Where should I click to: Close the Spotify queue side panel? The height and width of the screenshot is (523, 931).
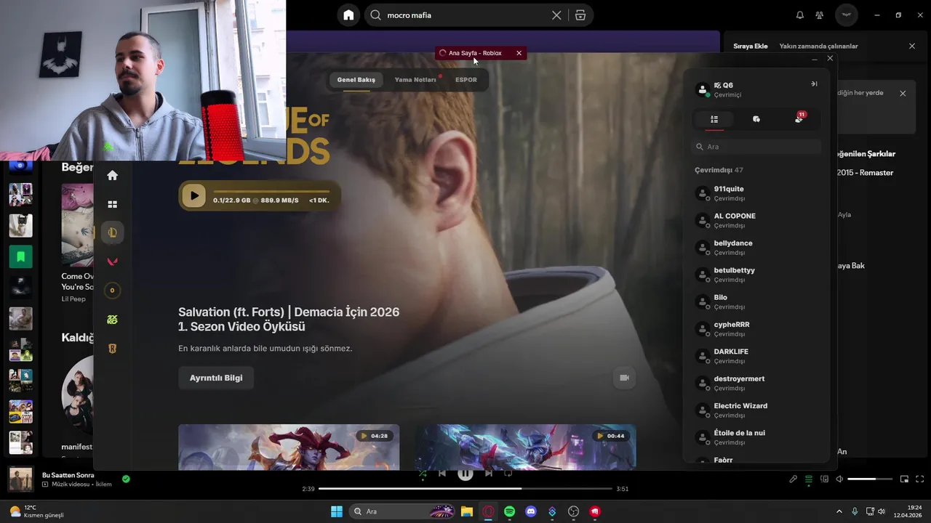tap(912, 46)
